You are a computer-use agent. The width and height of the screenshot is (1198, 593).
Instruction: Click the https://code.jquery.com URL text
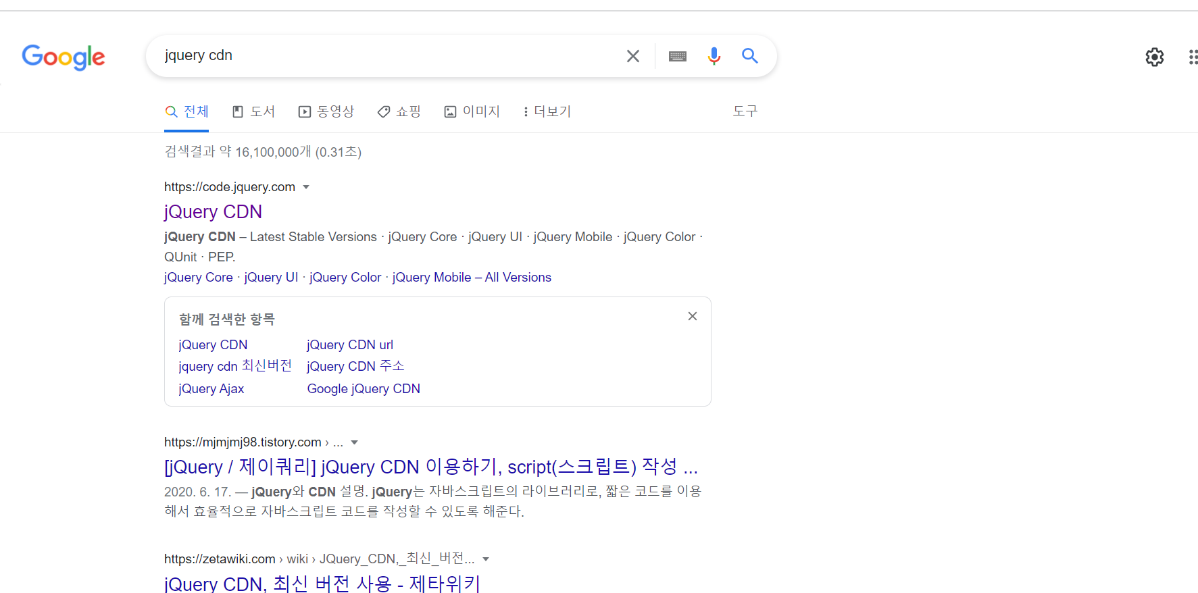230,187
